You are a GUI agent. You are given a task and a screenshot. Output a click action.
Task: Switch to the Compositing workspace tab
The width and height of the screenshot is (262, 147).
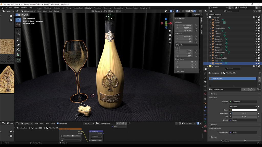point(118,8)
